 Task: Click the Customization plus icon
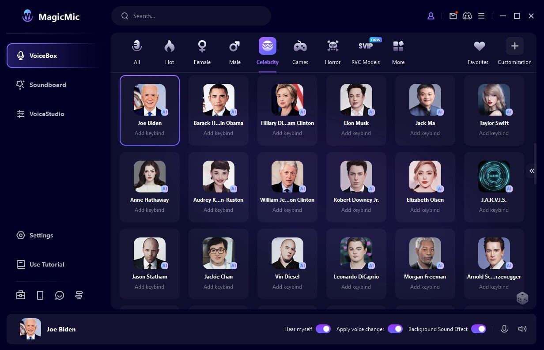click(x=514, y=46)
